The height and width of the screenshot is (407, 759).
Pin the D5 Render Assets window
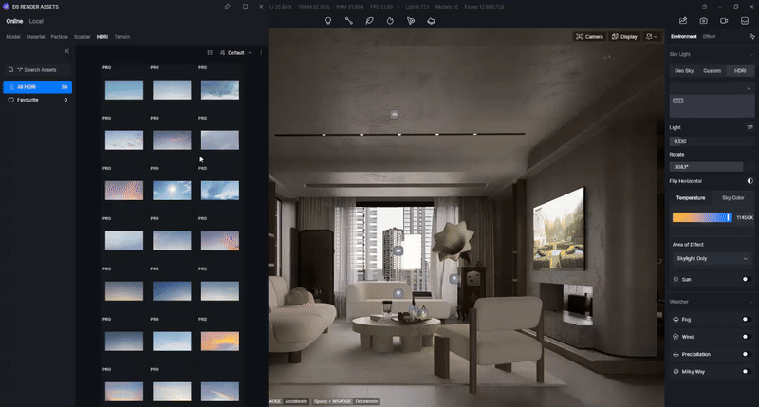[227, 7]
